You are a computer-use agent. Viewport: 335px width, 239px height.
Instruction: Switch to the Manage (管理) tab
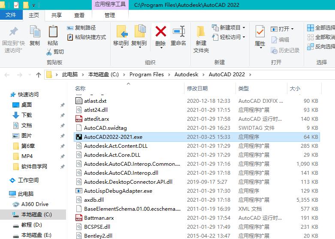pyautogui.click(x=110, y=15)
